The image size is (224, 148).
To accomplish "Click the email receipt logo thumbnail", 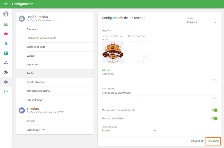I will click(113, 52).
